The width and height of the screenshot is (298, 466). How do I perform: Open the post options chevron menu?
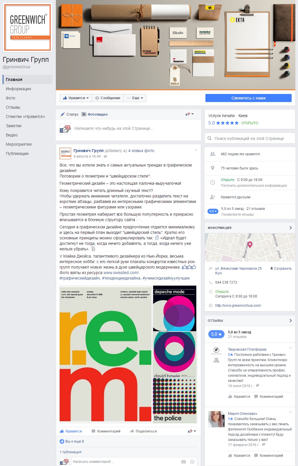tap(196, 150)
